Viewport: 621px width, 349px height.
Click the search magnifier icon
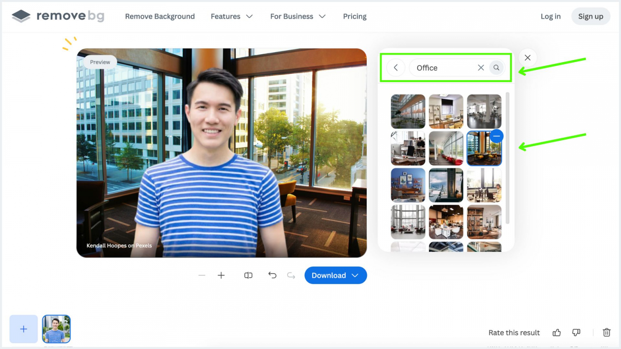[x=496, y=67]
